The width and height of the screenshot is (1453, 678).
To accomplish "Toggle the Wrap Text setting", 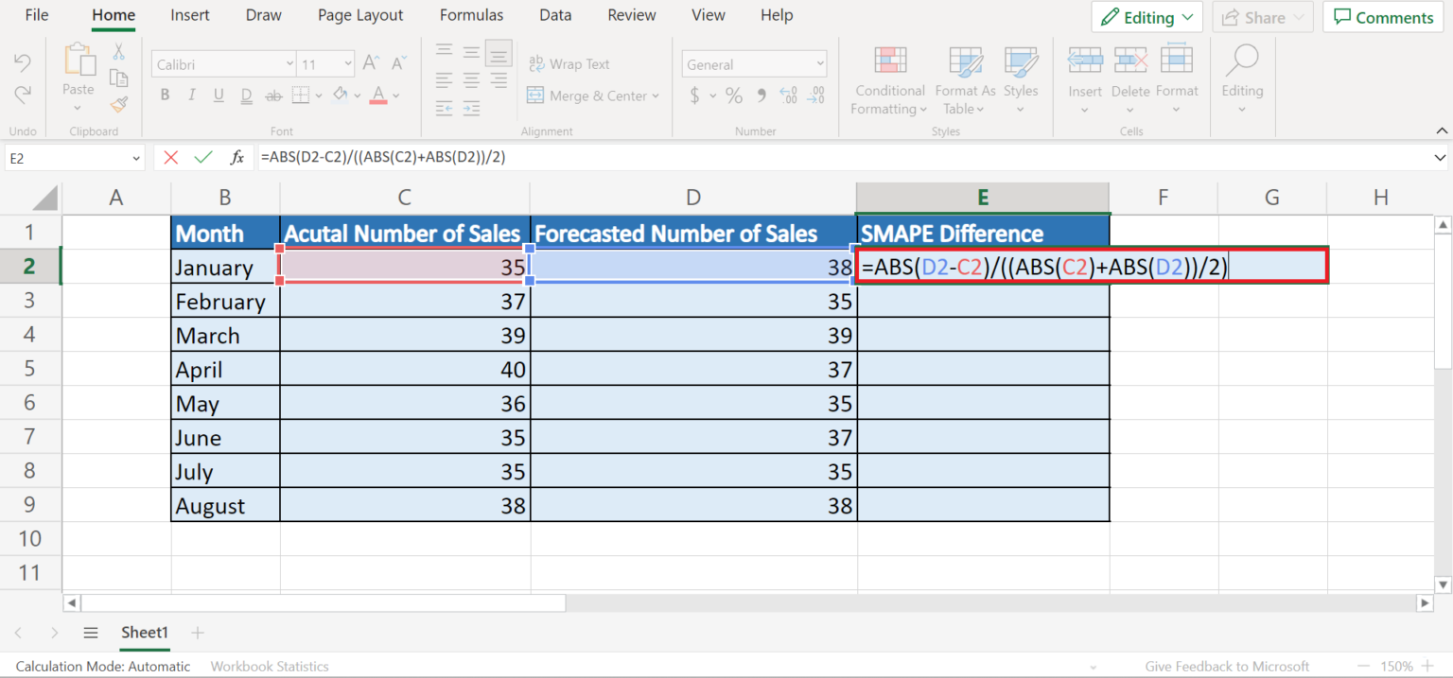I will tap(569, 63).
